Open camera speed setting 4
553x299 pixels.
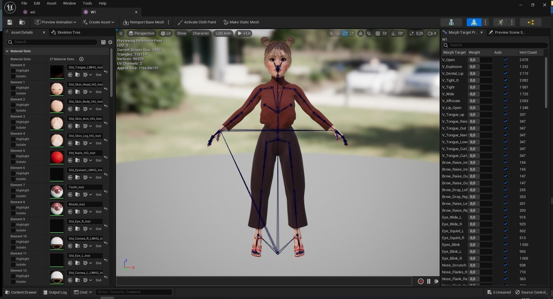click(432, 33)
